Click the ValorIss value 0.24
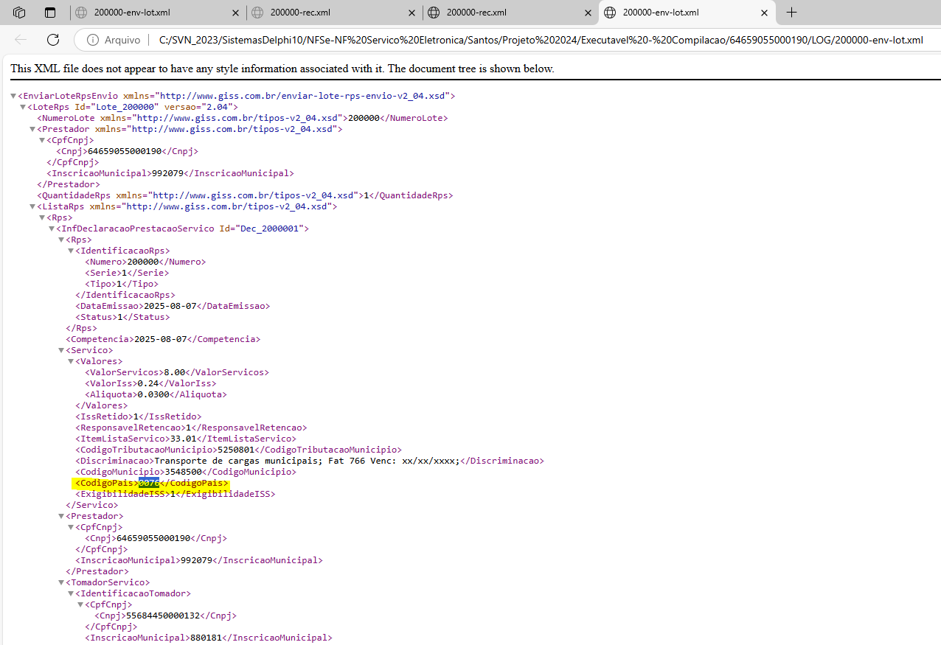 coord(147,383)
